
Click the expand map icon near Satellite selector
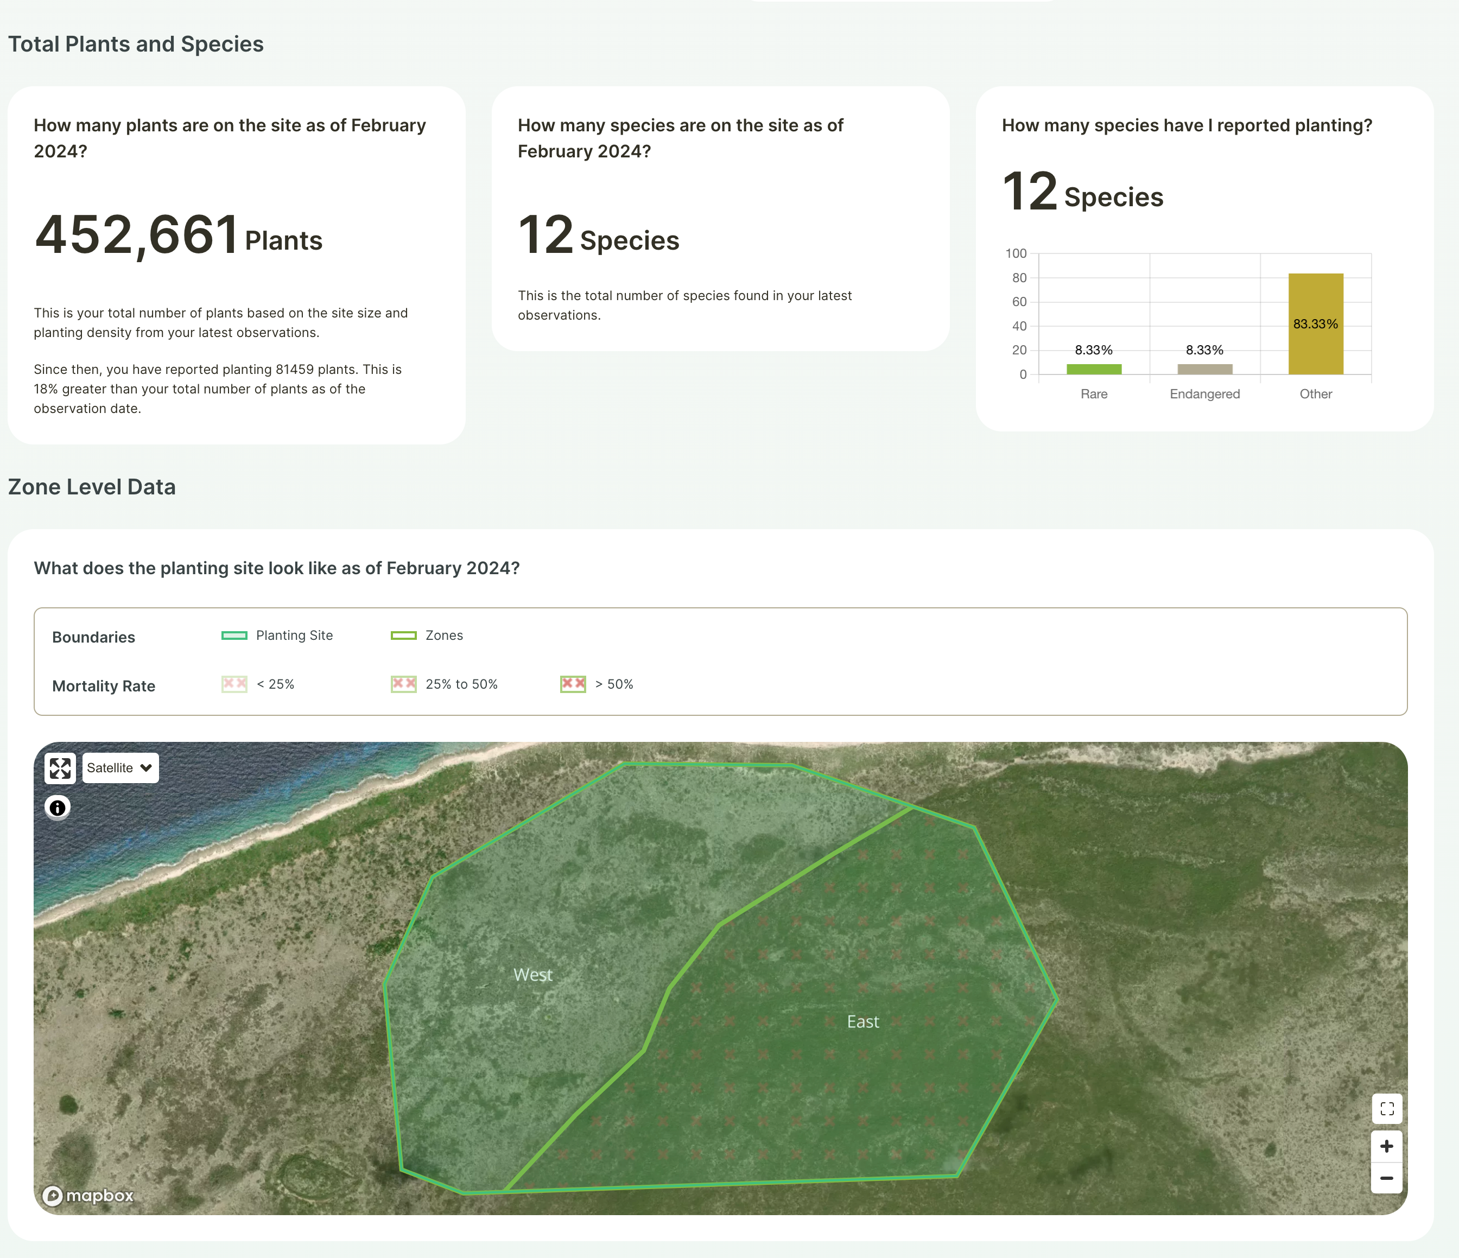(61, 768)
